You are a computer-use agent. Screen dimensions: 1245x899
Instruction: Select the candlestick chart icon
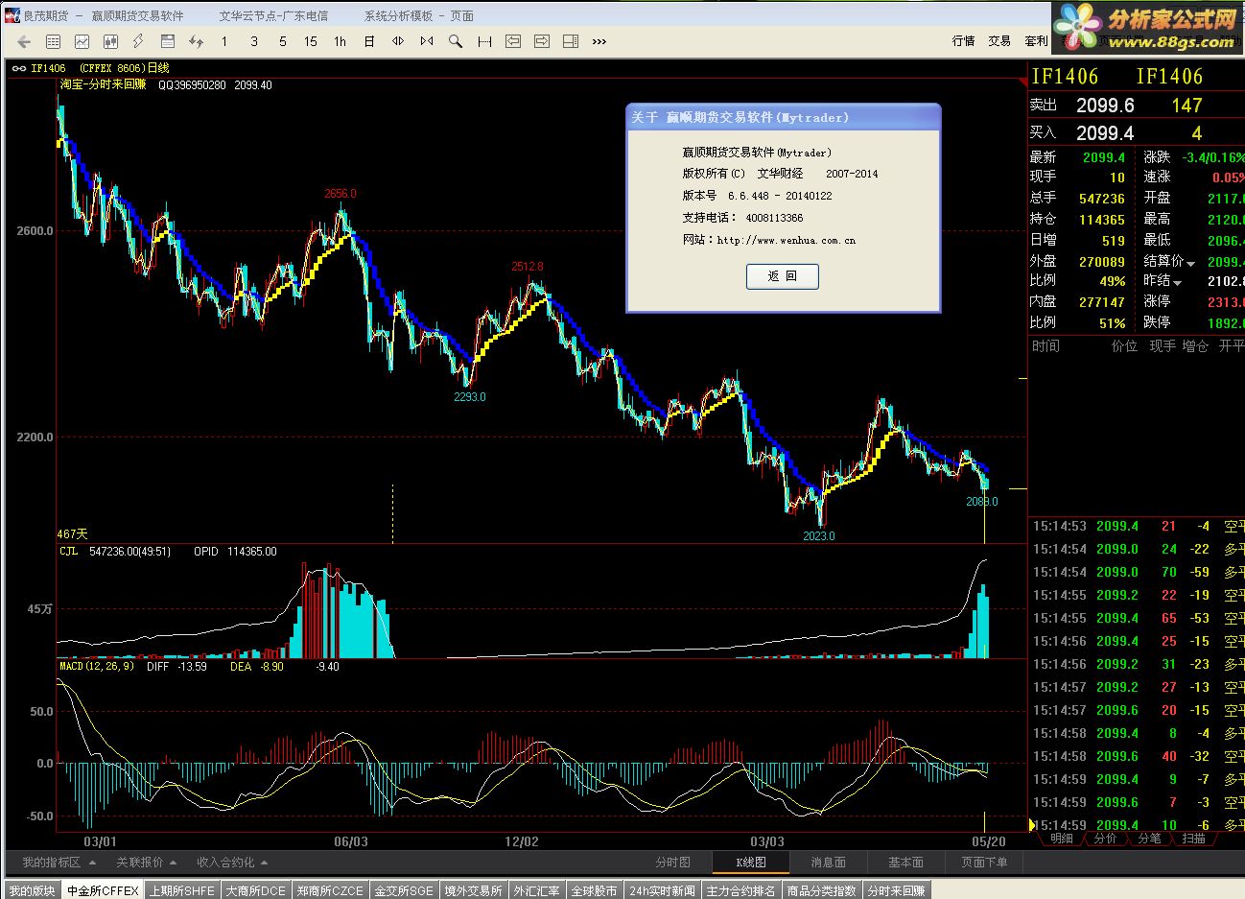pyautogui.click(x=110, y=41)
